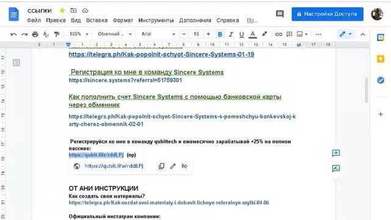Open Tasks side panel icon

pos(380,80)
